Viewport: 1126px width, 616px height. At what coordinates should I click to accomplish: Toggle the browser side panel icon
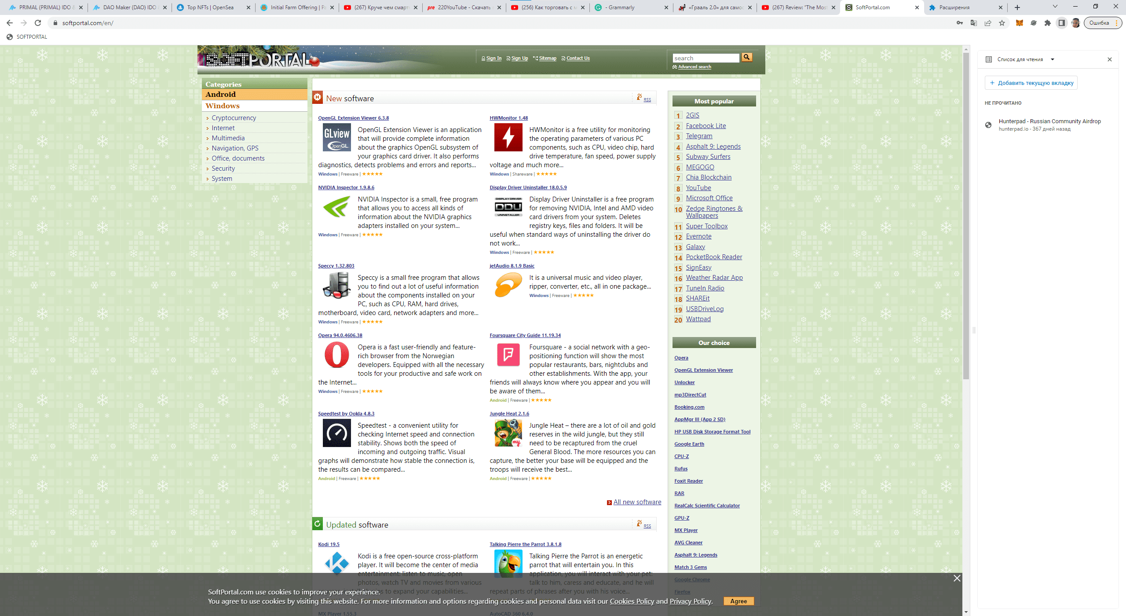click(x=1062, y=23)
